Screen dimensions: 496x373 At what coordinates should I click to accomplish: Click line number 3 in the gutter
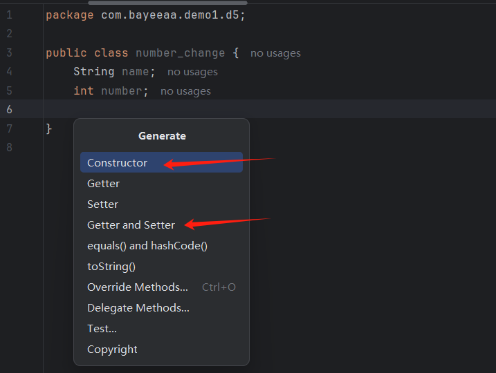point(9,53)
